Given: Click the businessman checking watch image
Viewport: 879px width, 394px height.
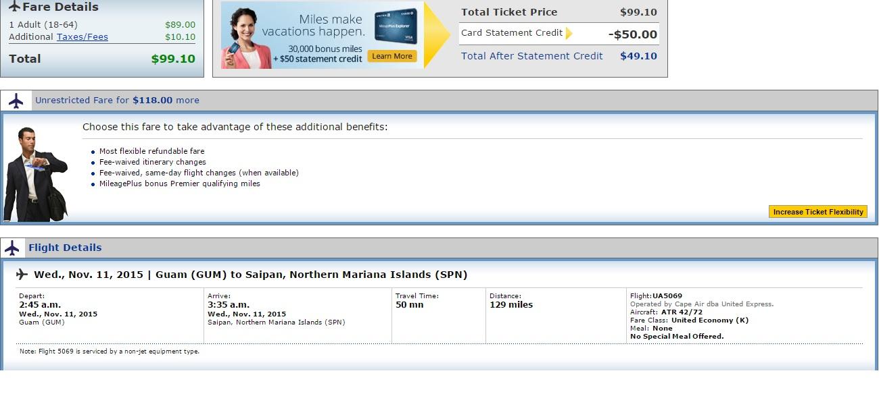Looking at the screenshot, I should pos(36,174).
